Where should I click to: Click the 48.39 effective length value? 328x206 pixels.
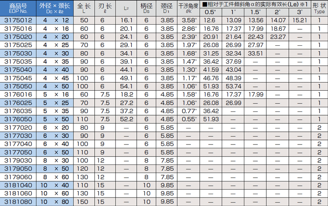(x=233, y=78)
